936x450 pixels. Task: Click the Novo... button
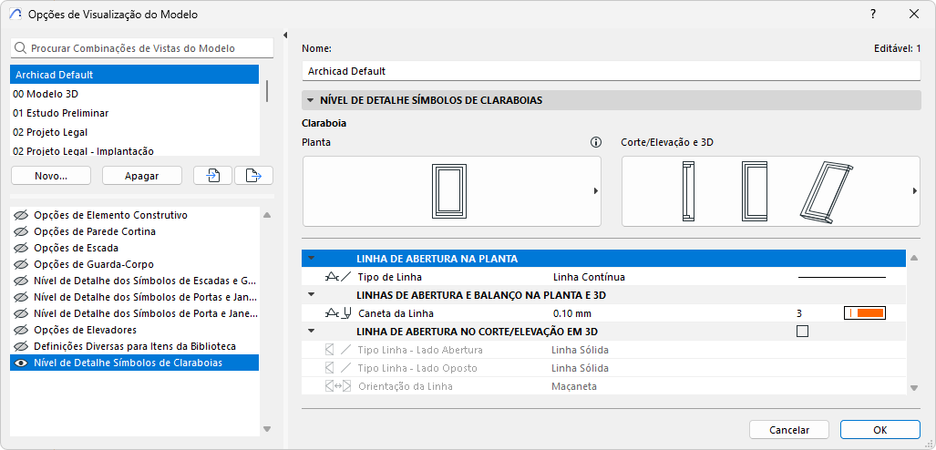pos(51,176)
